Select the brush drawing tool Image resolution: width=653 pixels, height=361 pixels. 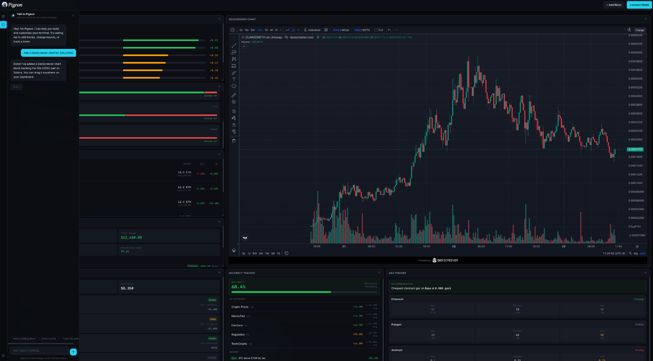pyautogui.click(x=234, y=73)
